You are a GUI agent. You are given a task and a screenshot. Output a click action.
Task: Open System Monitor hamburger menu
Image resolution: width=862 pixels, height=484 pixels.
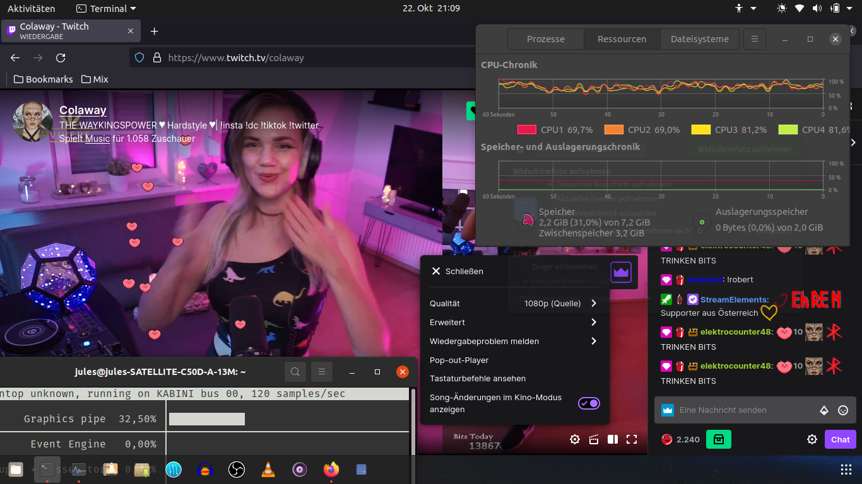(754, 39)
